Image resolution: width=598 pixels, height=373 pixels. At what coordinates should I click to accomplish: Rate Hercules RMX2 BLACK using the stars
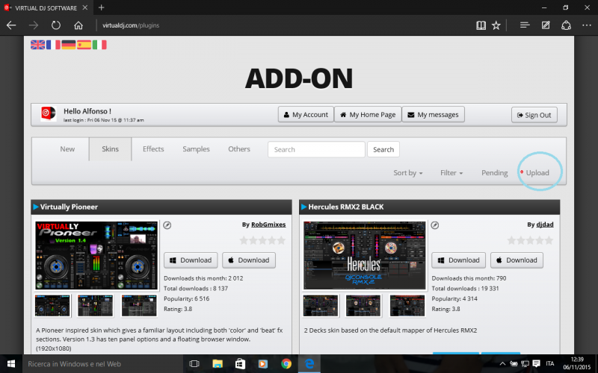[530, 240]
